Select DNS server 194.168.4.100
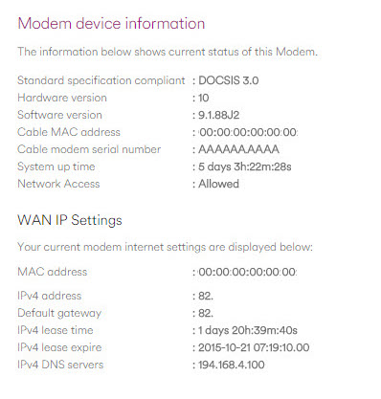381x399 pixels. pyautogui.click(x=232, y=365)
